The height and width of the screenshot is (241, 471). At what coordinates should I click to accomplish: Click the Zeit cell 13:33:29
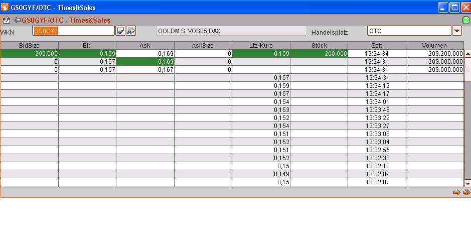pyautogui.click(x=377, y=118)
